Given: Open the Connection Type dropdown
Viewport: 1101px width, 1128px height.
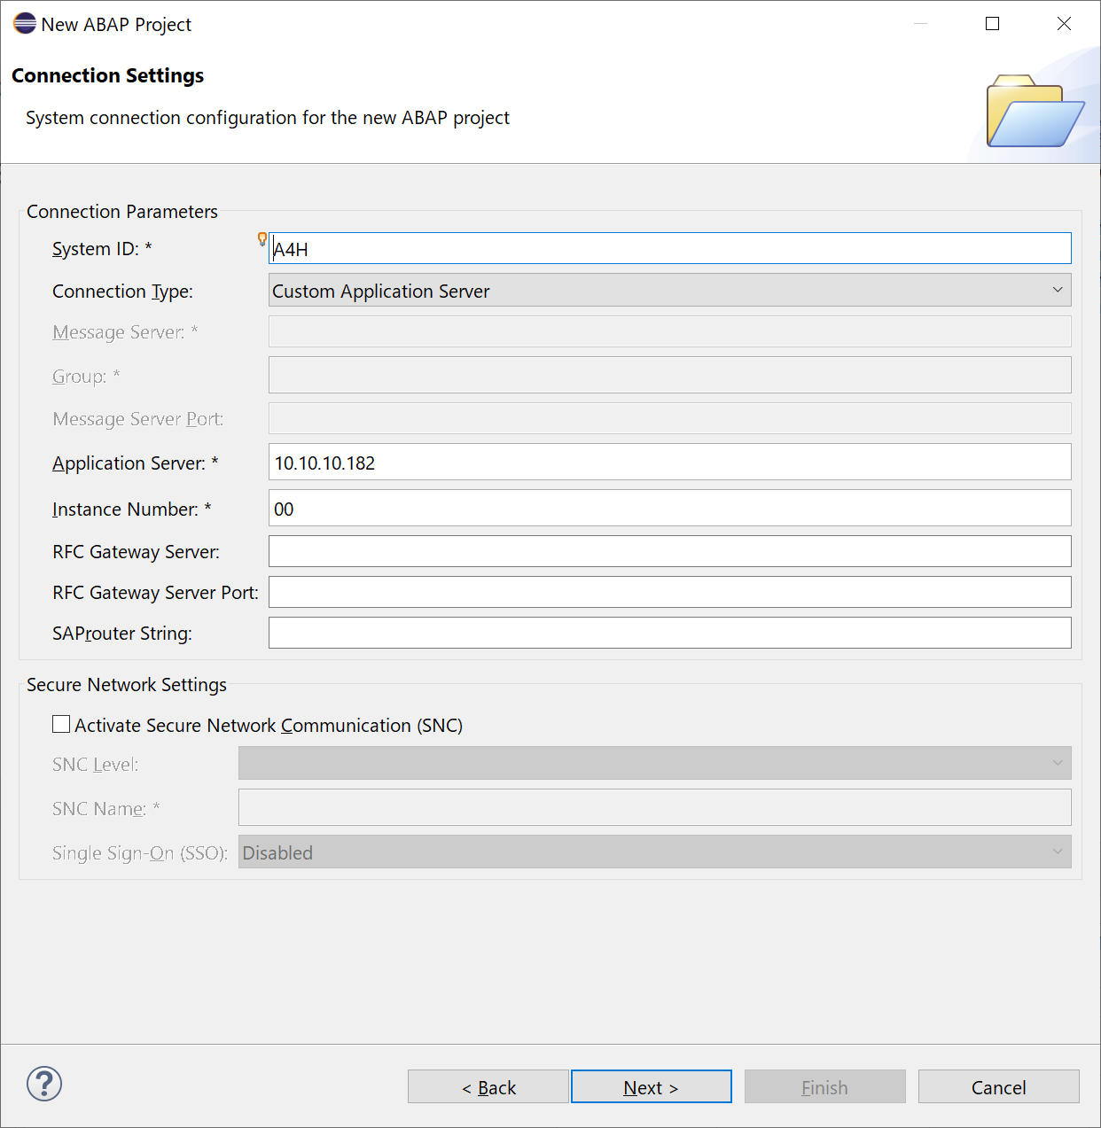Looking at the screenshot, I should point(669,291).
